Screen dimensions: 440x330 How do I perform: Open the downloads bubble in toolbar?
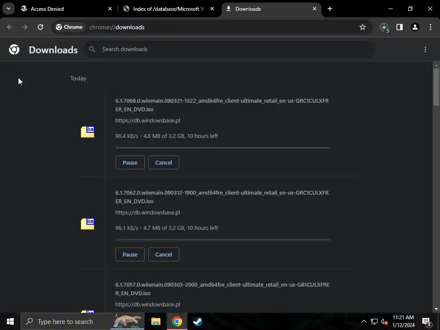tap(384, 27)
